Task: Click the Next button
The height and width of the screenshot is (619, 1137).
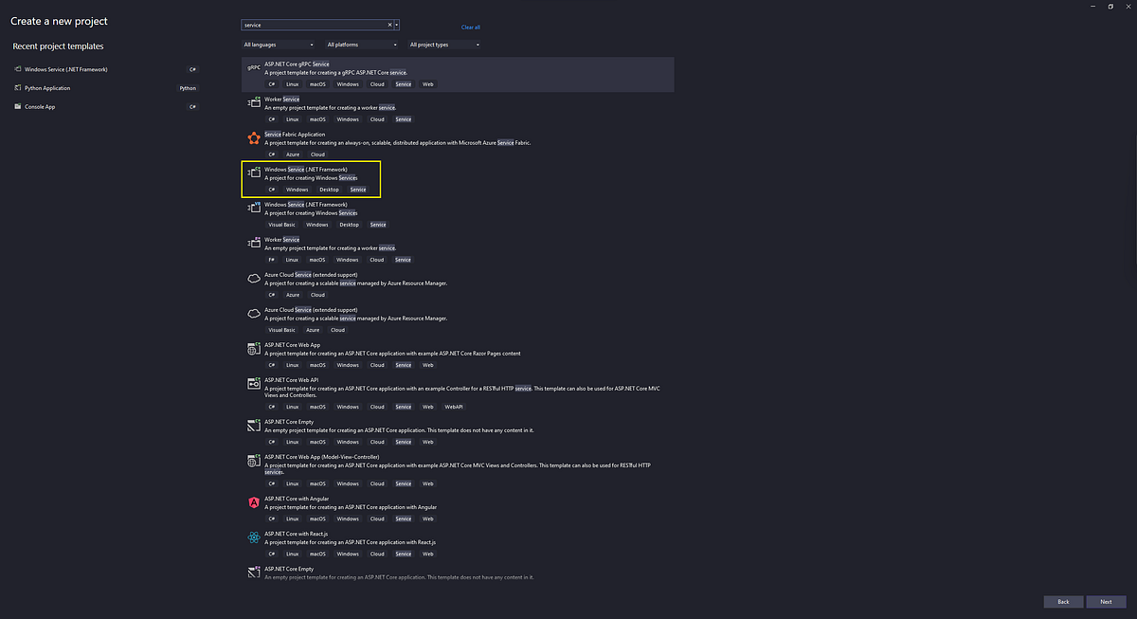Action: tap(1105, 601)
